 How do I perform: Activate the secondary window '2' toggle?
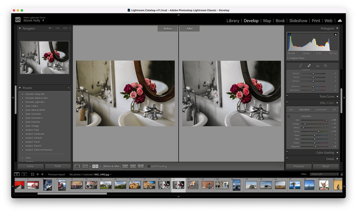[x=24, y=174]
